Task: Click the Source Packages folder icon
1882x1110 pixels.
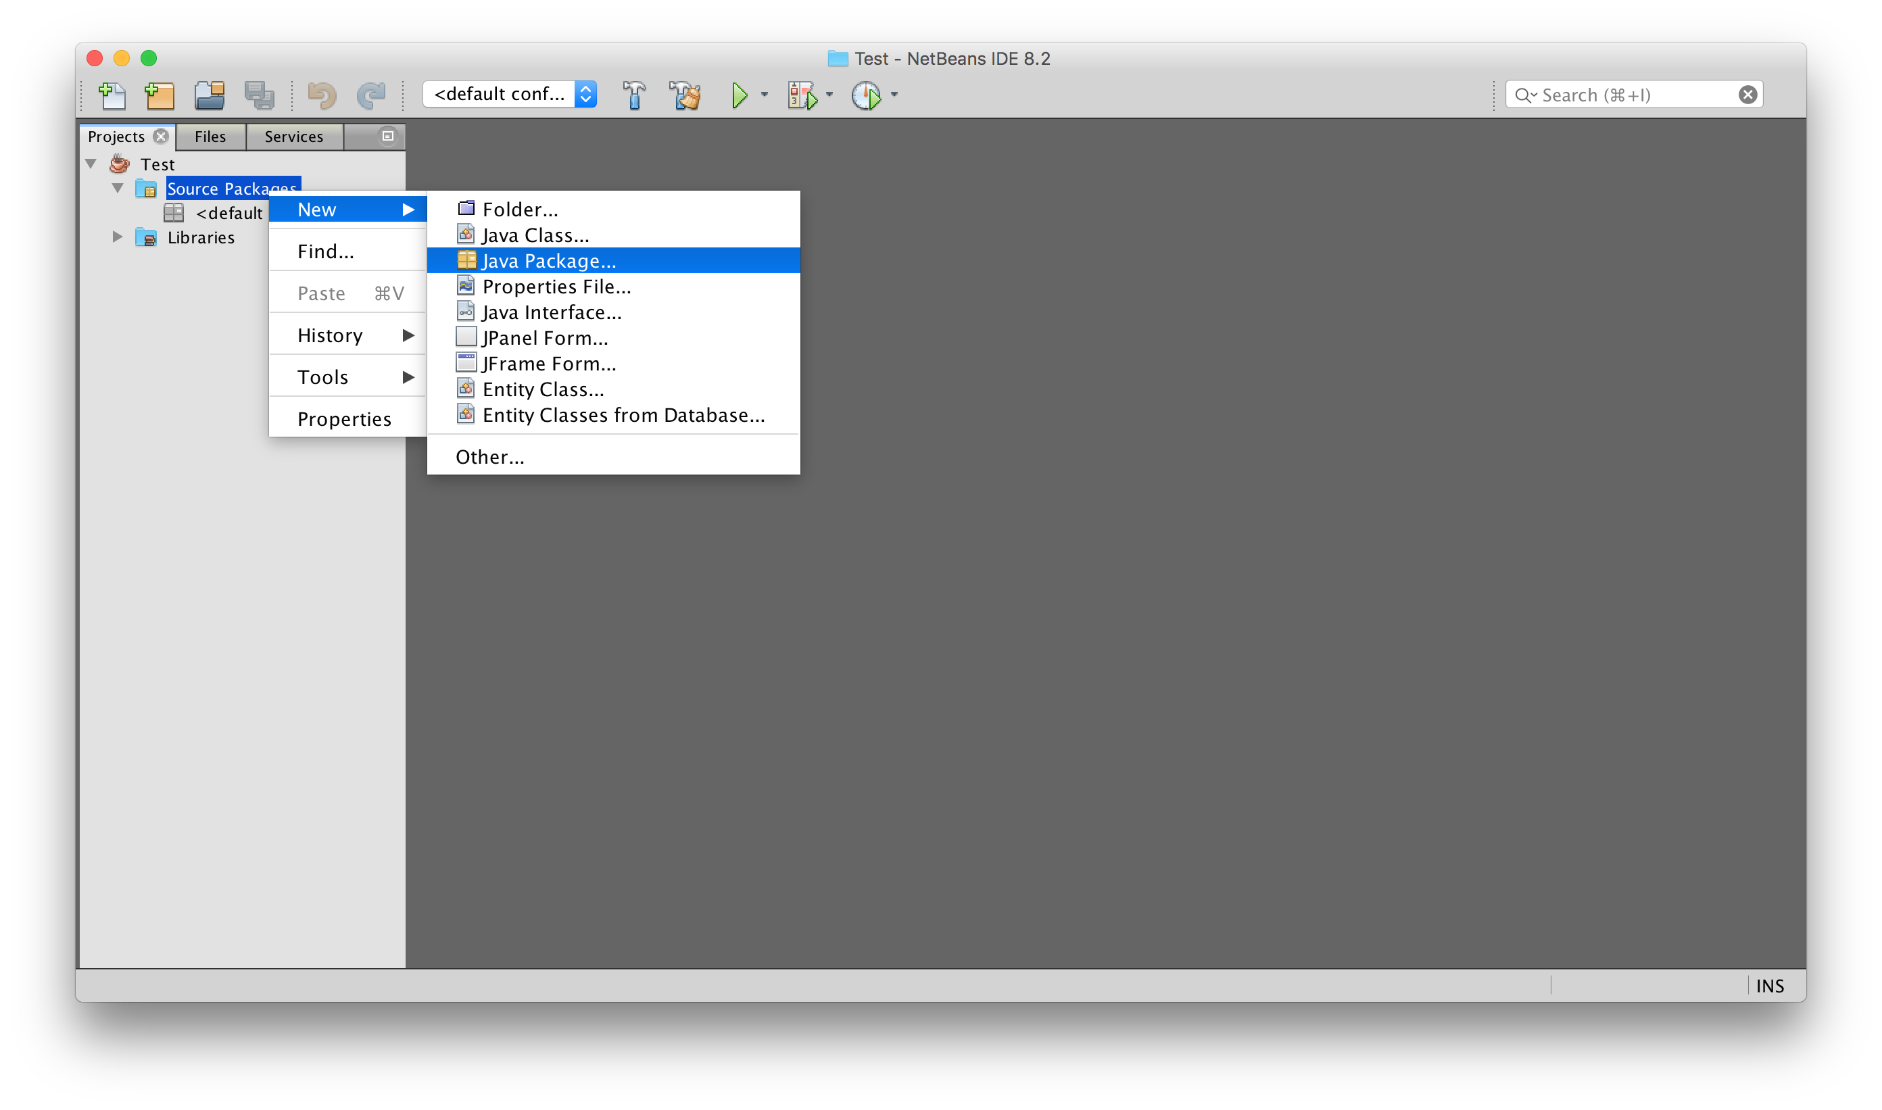Action: [x=146, y=189]
